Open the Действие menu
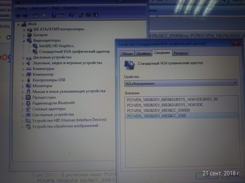 [x=39, y=8]
